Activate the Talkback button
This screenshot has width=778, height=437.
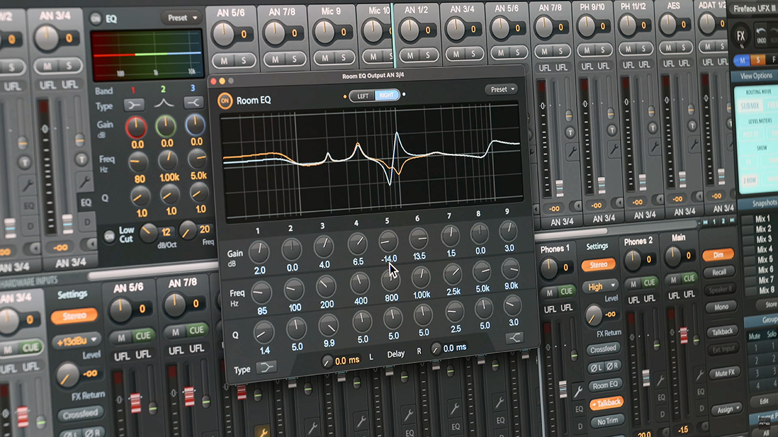coord(722,331)
